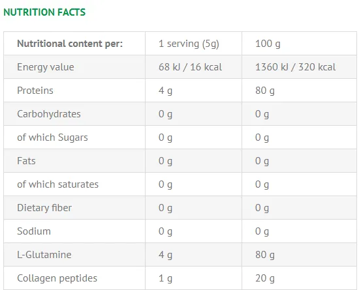Select the Dietary fiber row label
The height and width of the screenshot is (290, 361).
point(44,208)
